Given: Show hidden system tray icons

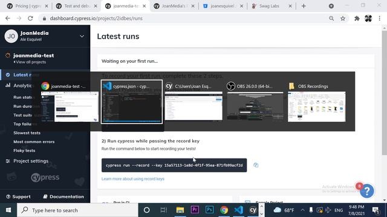Looking at the screenshot, I should tap(302, 210).
